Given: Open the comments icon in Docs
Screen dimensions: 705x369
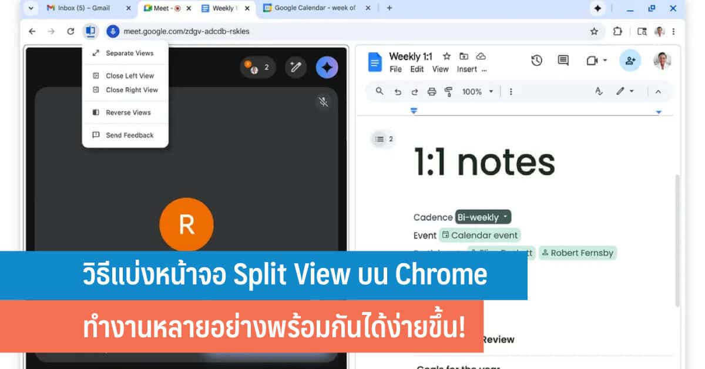Looking at the screenshot, I should click(x=563, y=60).
